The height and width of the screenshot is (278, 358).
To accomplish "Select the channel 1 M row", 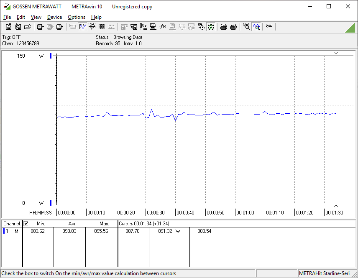I will click(12, 231).
